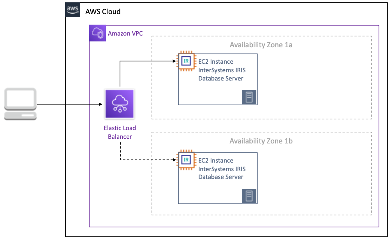This screenshot has height=240, width=390.
Task: Click the EC2 chip icon in Zone 1b
Action: [x=186, y=159]
